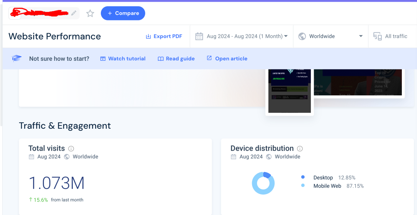Click the Website Performance title
The height and width of the screenshot is (215, 417).
coord(54,36)
